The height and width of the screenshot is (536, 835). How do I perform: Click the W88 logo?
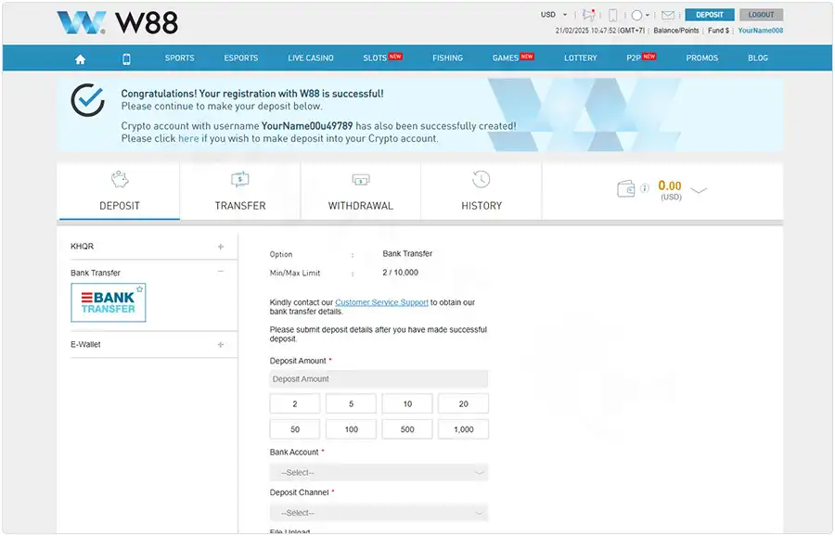click(118, 22)
